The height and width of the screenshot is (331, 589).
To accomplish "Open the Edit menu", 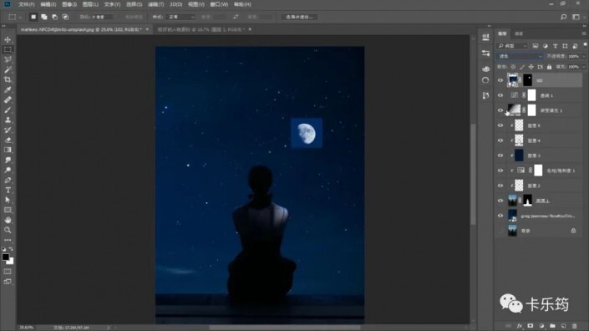I will click(x=48, y=4).
